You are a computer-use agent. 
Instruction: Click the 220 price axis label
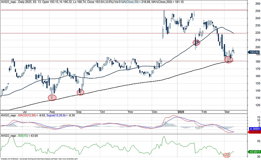tap(258, 33)
